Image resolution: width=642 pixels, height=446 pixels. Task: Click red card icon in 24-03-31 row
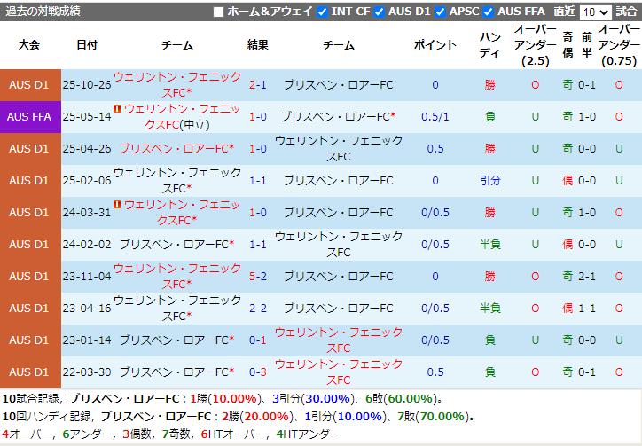point(117,205)
